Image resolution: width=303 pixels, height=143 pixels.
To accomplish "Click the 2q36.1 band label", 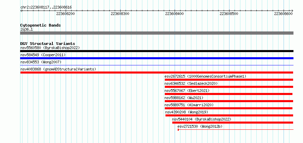I will [27, 30].
